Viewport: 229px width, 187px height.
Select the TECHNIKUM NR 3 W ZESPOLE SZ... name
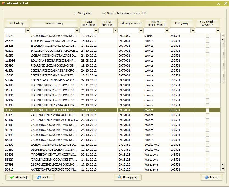tap(54, 95)
